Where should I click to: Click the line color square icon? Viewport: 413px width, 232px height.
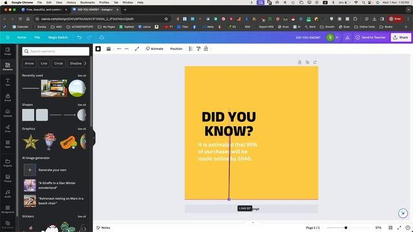click(98, 49)
